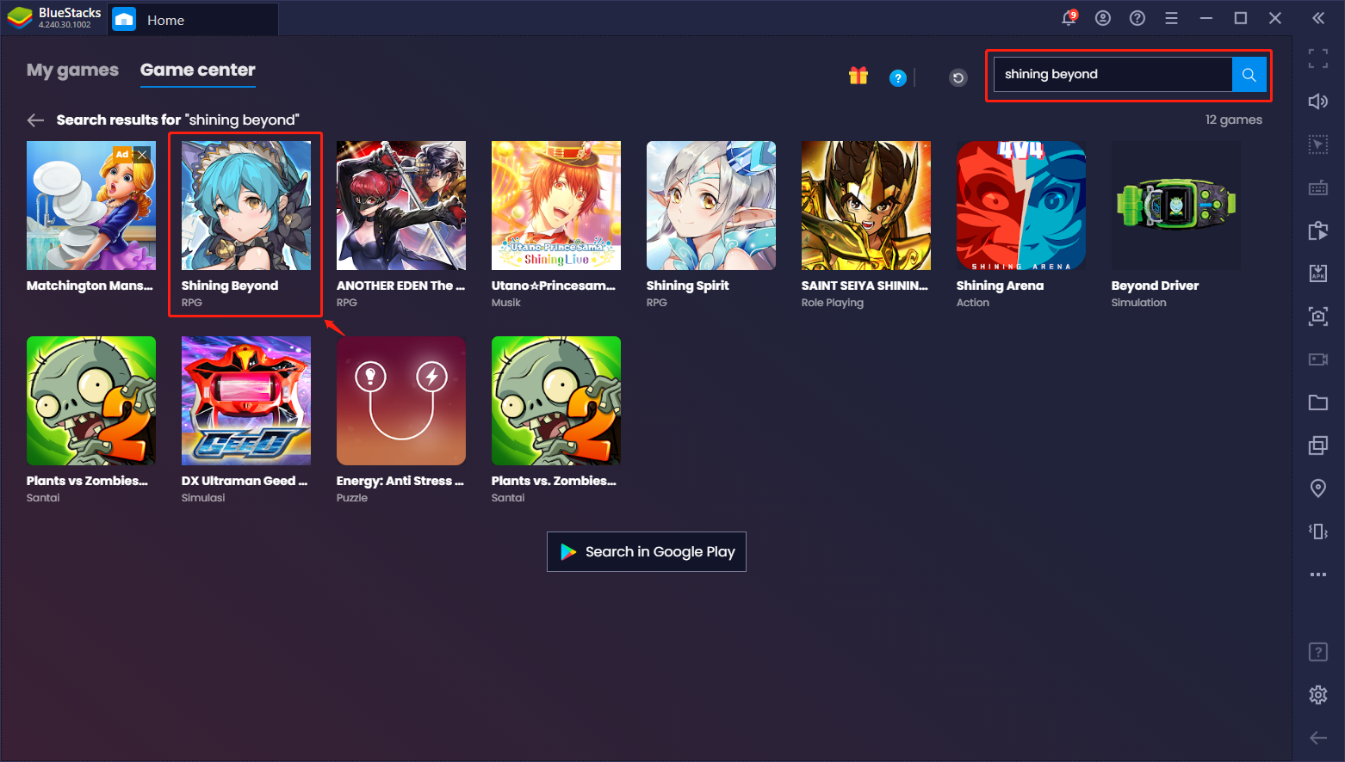1345x762 pixels.
Task: Open the SAINT SEIYA SHINING game thumbnail
Action: pyautogui.click(x=866, y=206)
